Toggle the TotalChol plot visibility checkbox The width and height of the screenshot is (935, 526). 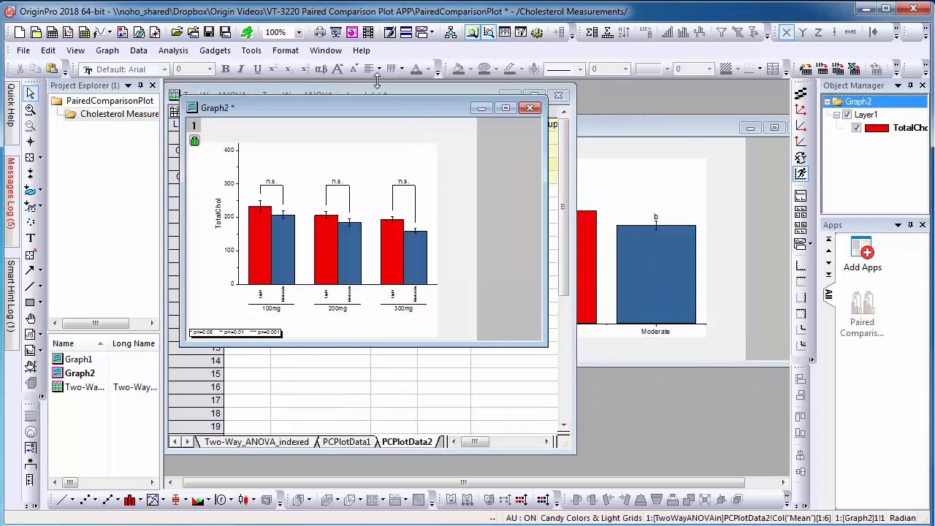[x=857, y=128]
